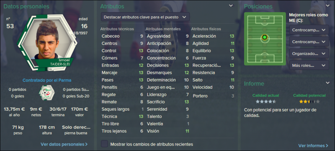Click the Contratado por el Parma link
Screen dimensions: 335x151
tap(47, 80)
